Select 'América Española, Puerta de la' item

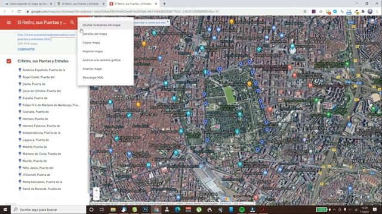pos(44,70)
